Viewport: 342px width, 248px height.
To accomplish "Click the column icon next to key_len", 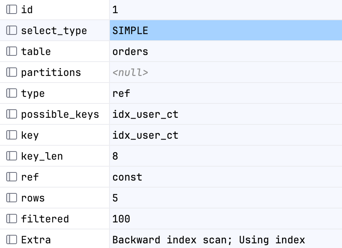I will point(12,156).
